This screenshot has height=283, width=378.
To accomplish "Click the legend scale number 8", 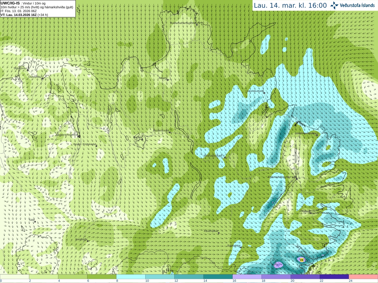I will coord(117,281).
